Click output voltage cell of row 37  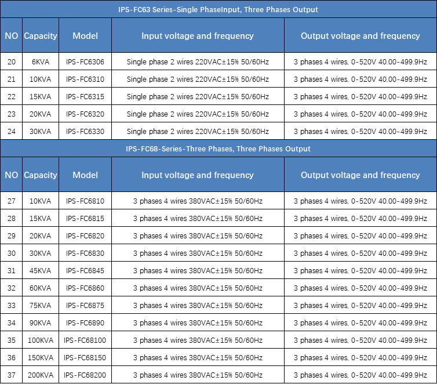[x=360, y=375]
